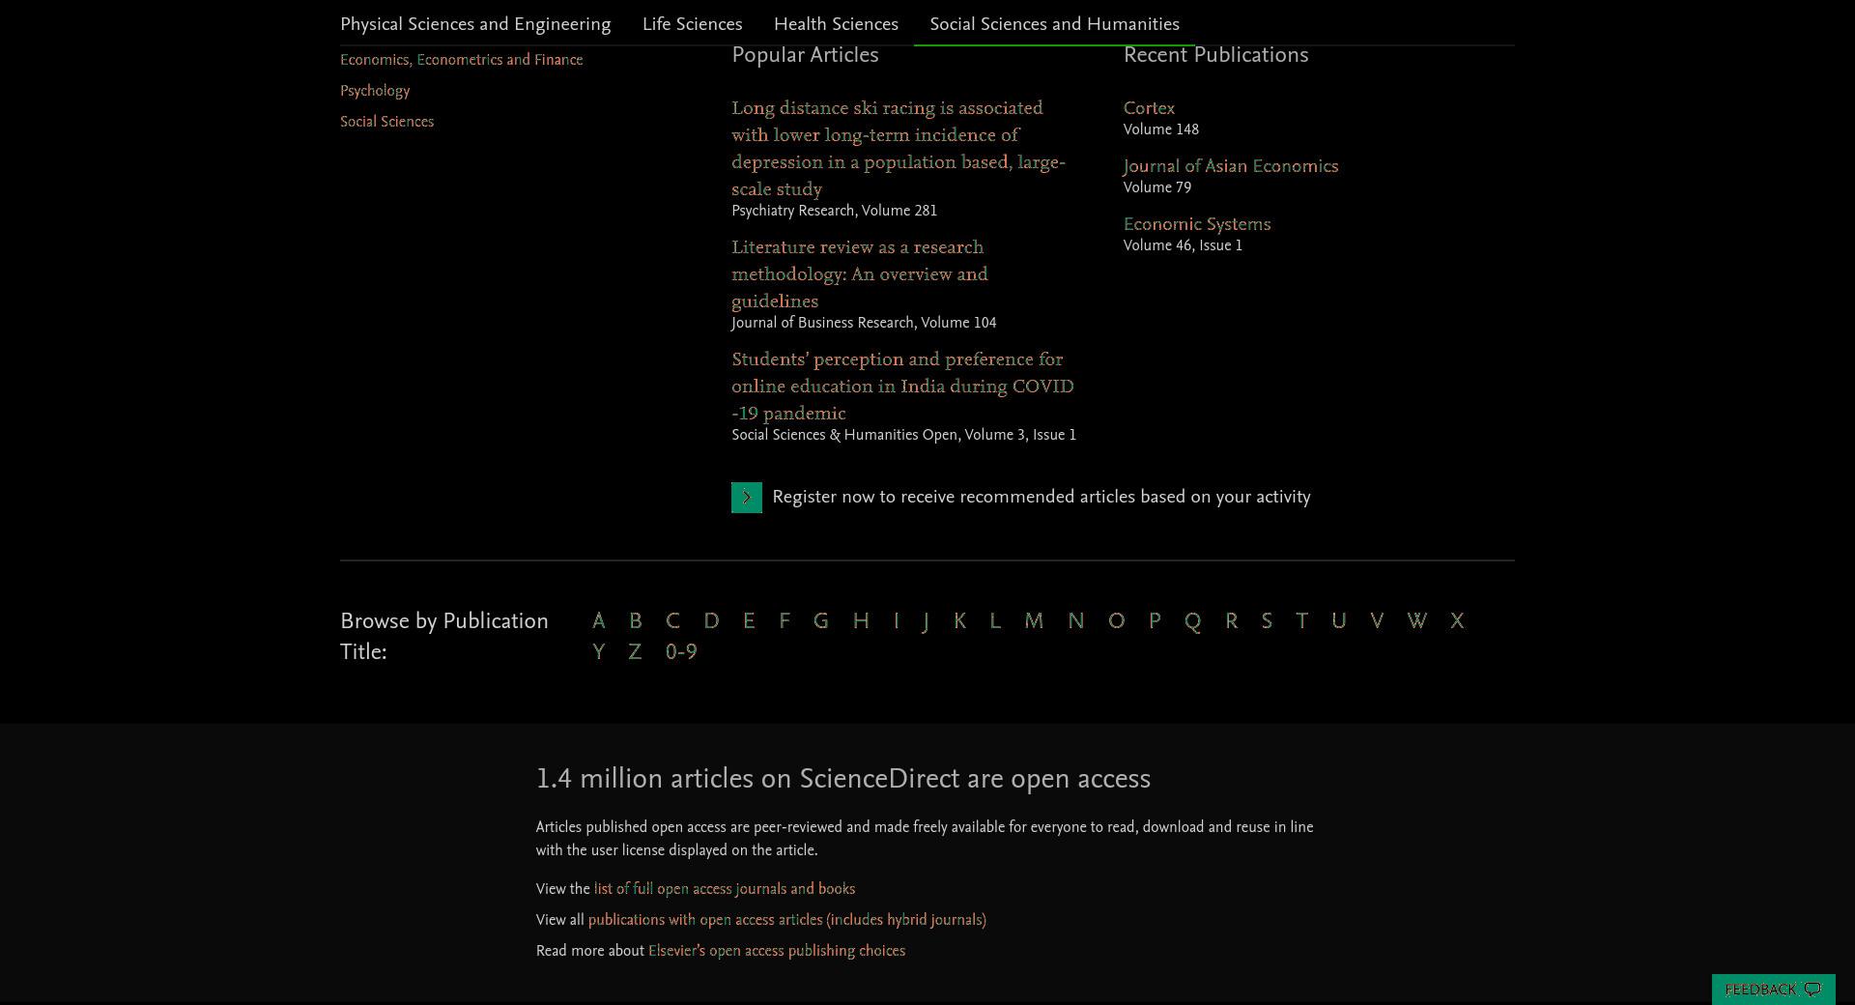Browse publications starting with V

(1377, 621)
